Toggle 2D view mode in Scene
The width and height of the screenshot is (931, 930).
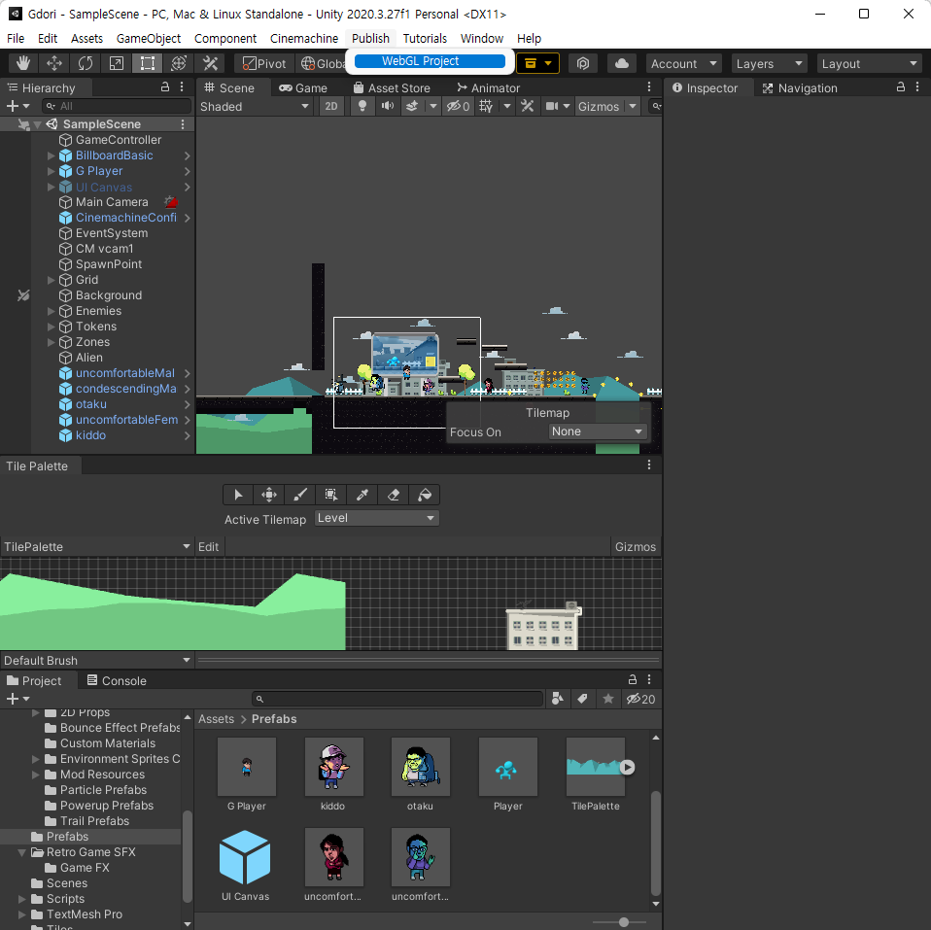click(x=331, y=106)
